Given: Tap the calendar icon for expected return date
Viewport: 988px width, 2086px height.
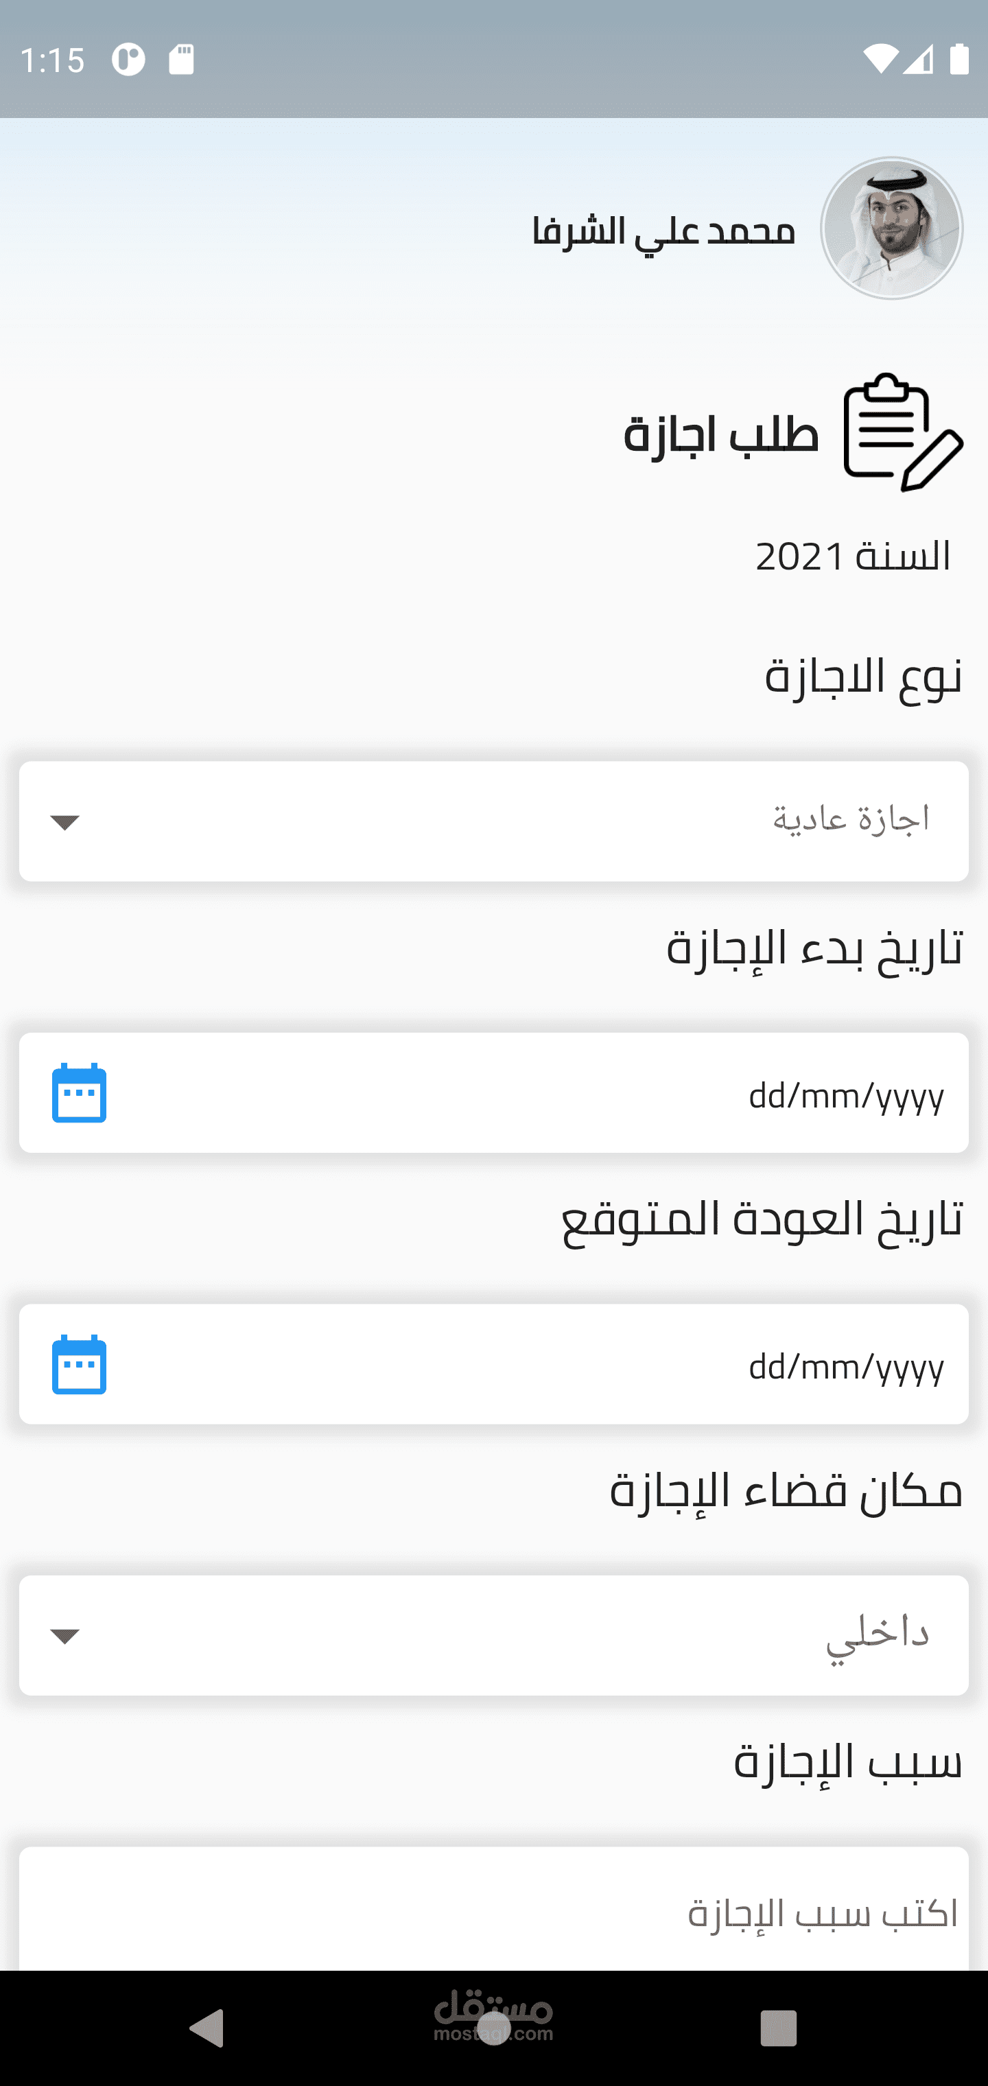Looking at the screenshot, I should (x=80, y=1365).
